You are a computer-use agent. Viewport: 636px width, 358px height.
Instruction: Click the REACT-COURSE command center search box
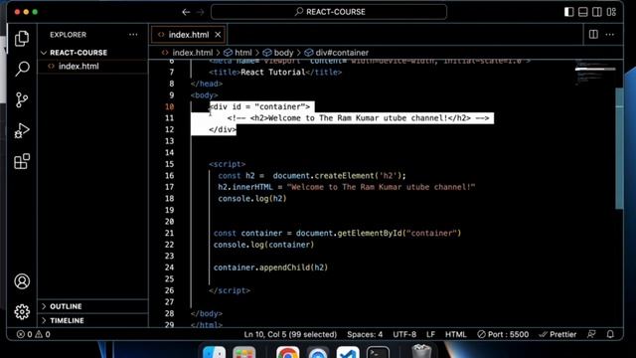pos(329,12)
